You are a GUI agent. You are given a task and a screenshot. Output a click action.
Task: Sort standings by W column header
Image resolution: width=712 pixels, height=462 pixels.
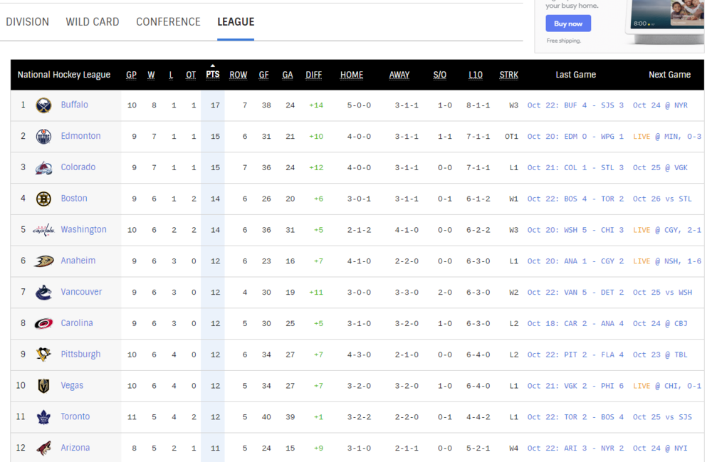click(151, 75)
